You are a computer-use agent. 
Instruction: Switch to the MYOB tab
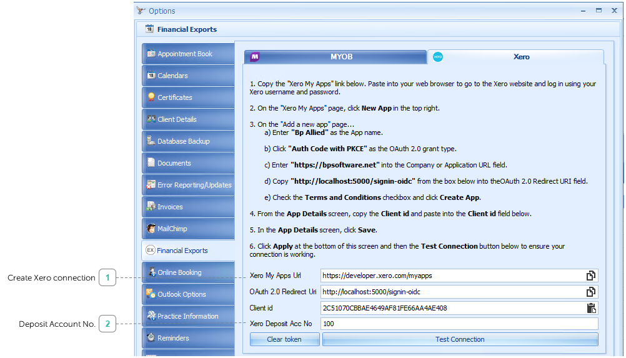coord(335,57)
